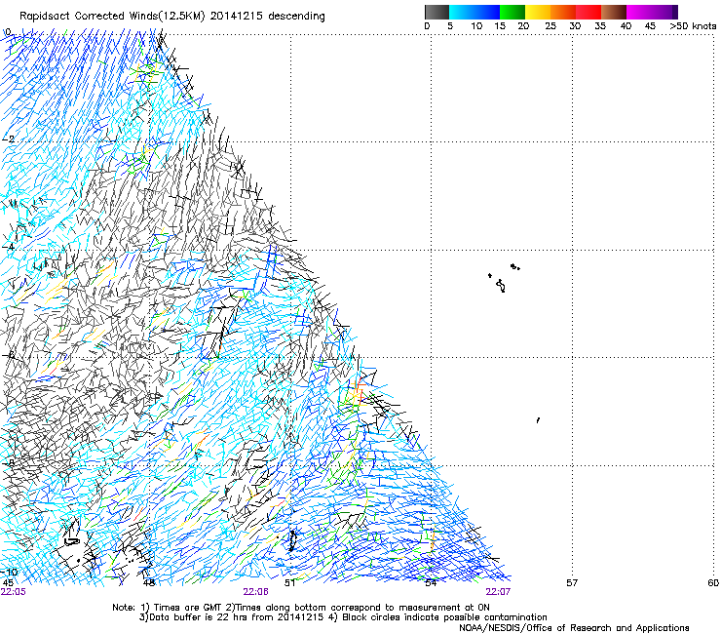Click the cyan 5-10 knots legend color
Image resolution: width=721 pixels, height=634 pixels.
pos(462,12)
